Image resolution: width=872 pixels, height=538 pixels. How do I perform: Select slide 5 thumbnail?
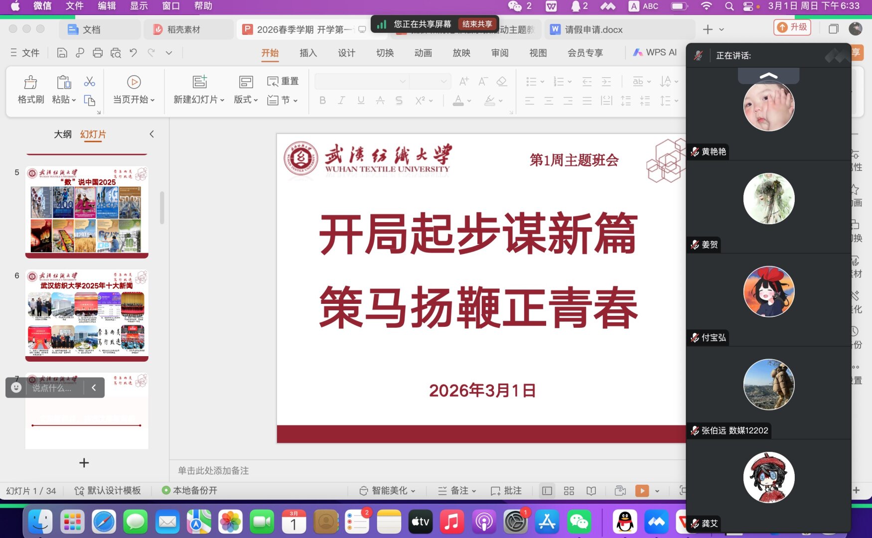point(87,213)
